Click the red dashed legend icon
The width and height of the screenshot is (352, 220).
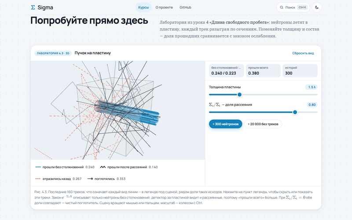tap(38, 179)
